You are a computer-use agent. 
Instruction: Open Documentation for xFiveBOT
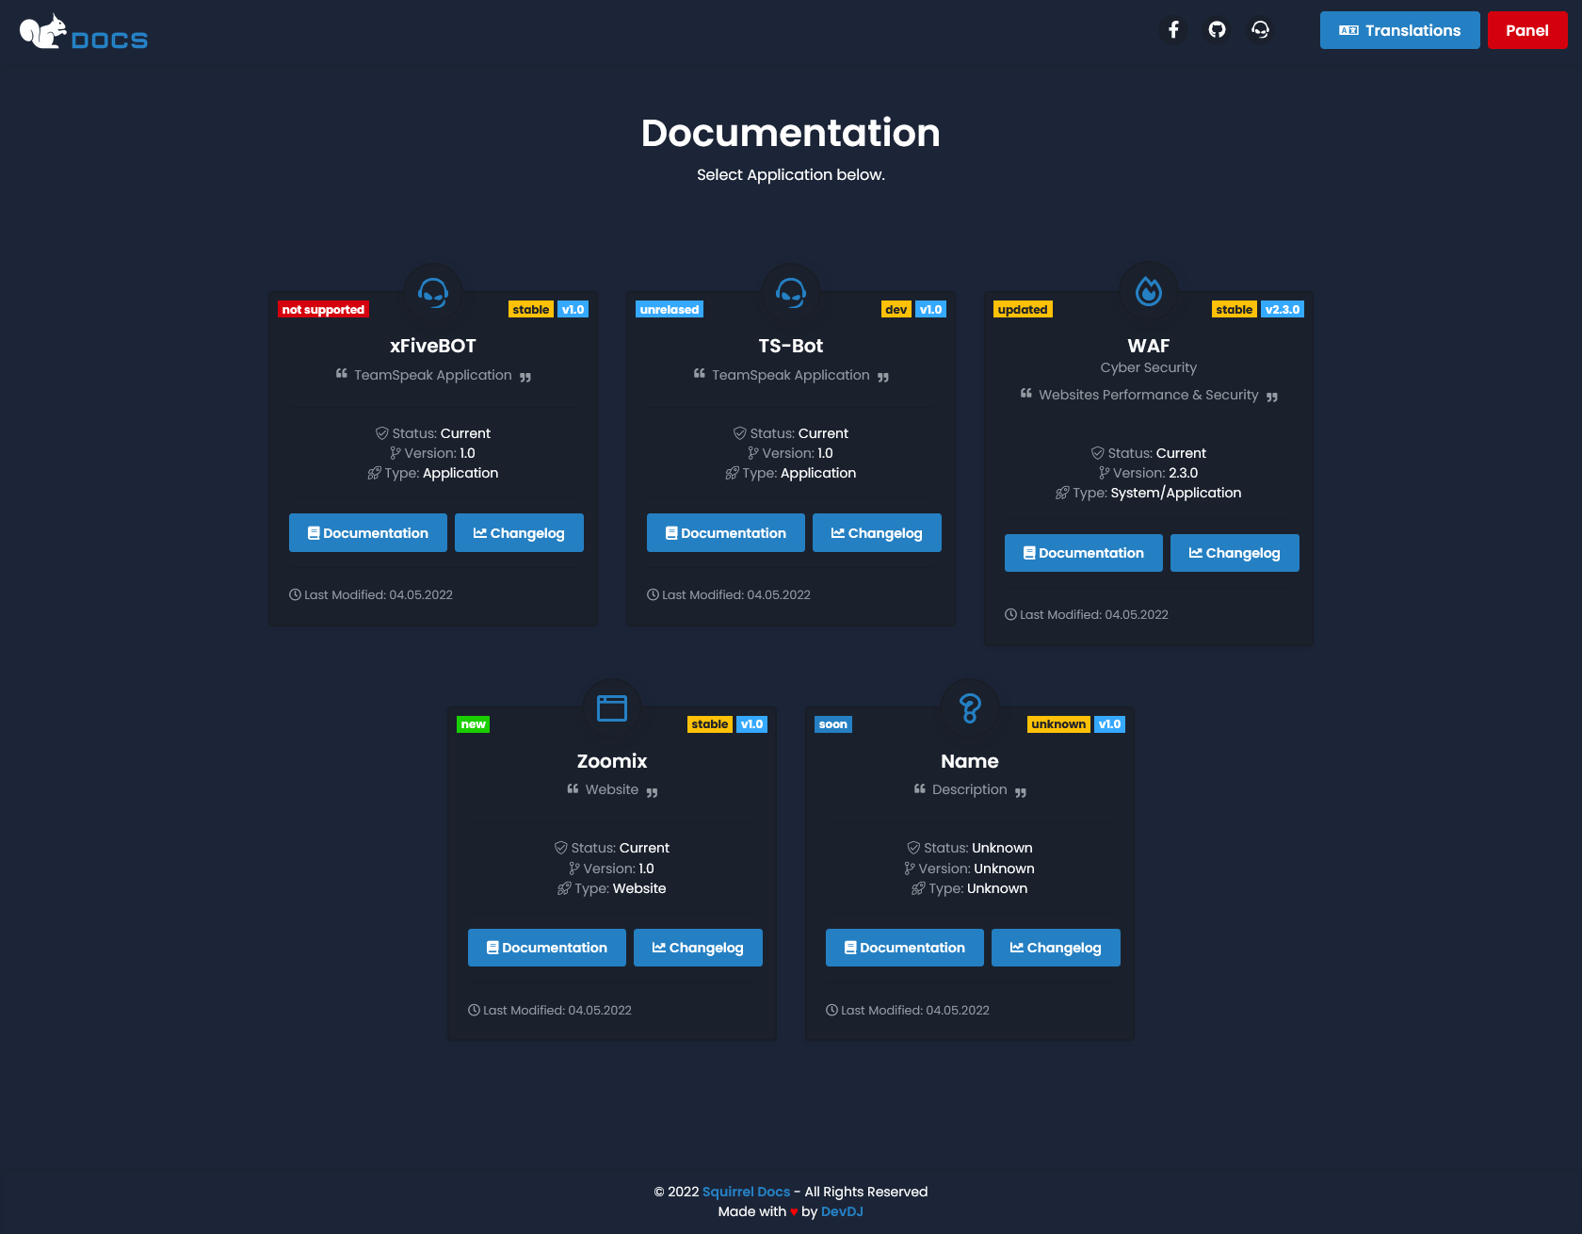pos(367,532)
